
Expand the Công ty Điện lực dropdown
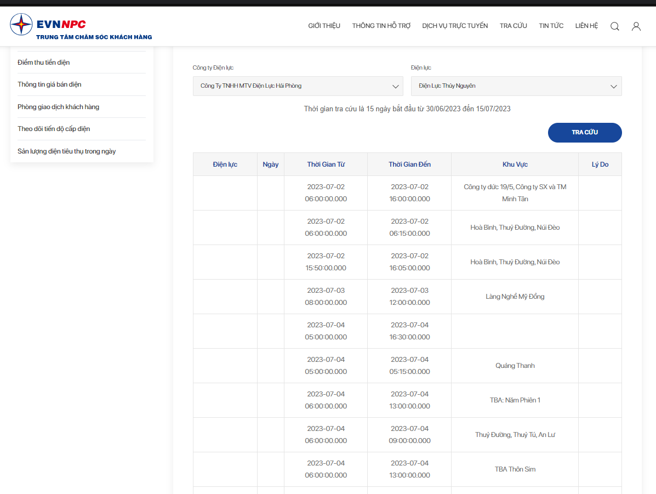click(298, 86)
